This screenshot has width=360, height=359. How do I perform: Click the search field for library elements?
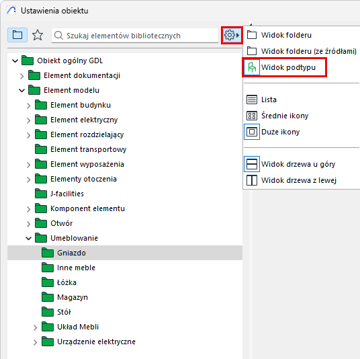(x=135, y=36)
